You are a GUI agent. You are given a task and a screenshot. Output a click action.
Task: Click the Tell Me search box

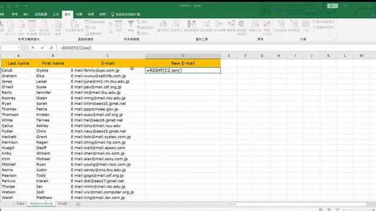point(126,14)
